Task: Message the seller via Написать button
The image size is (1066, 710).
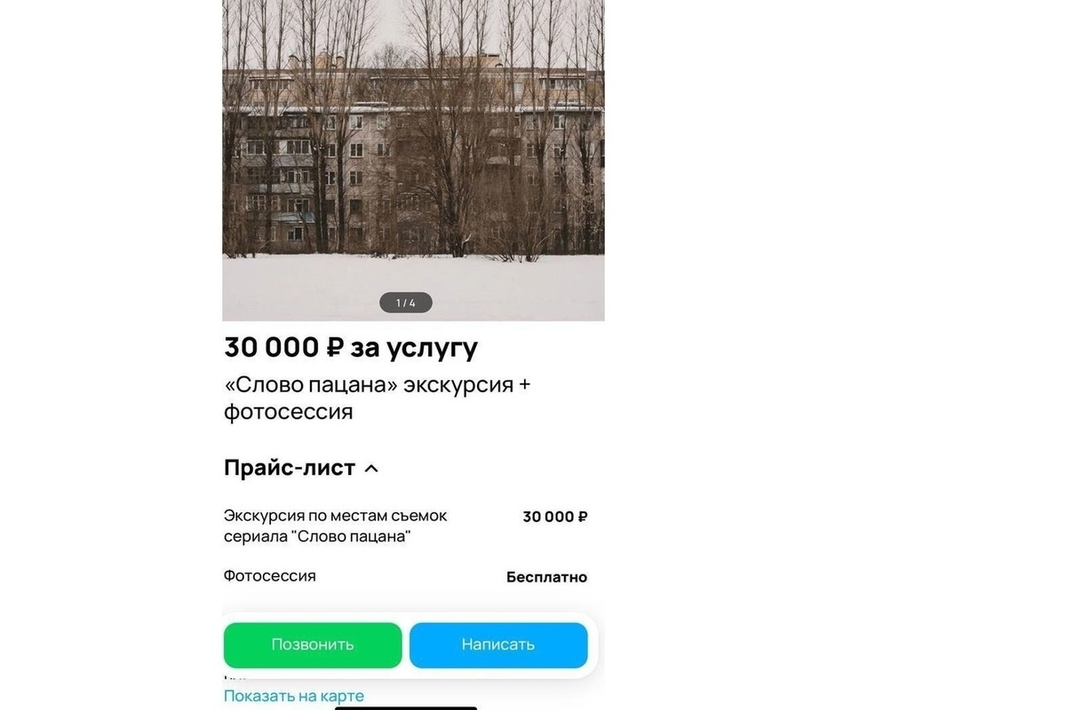Action: tap(498, 644)
